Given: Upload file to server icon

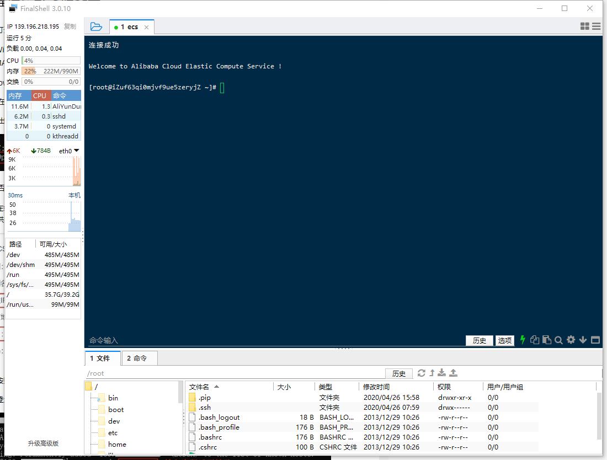Looking at the screenshot, I should (x=453, y=373).
